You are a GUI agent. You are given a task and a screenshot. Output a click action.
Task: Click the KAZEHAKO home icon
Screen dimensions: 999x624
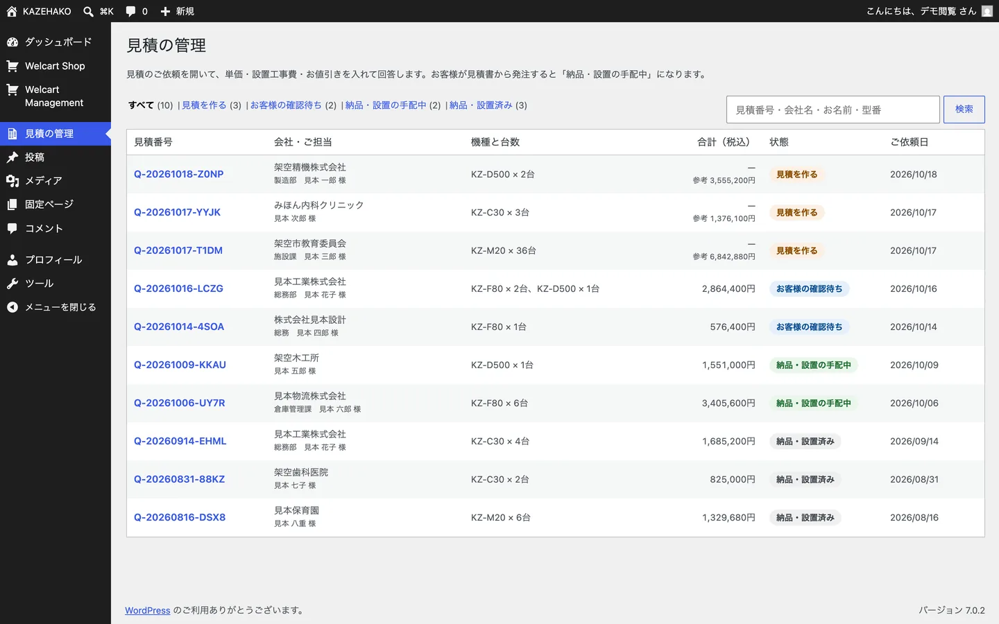point(12,11)
